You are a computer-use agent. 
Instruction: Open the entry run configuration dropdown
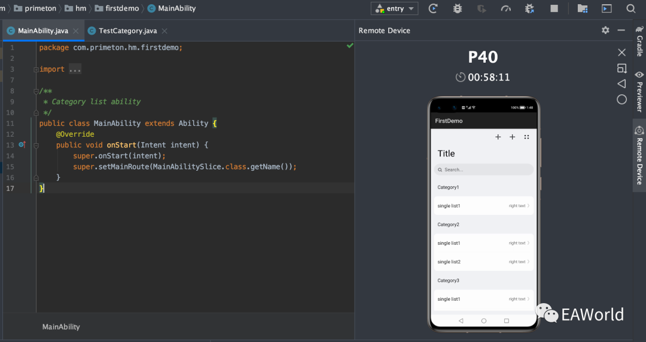(394, 8)
